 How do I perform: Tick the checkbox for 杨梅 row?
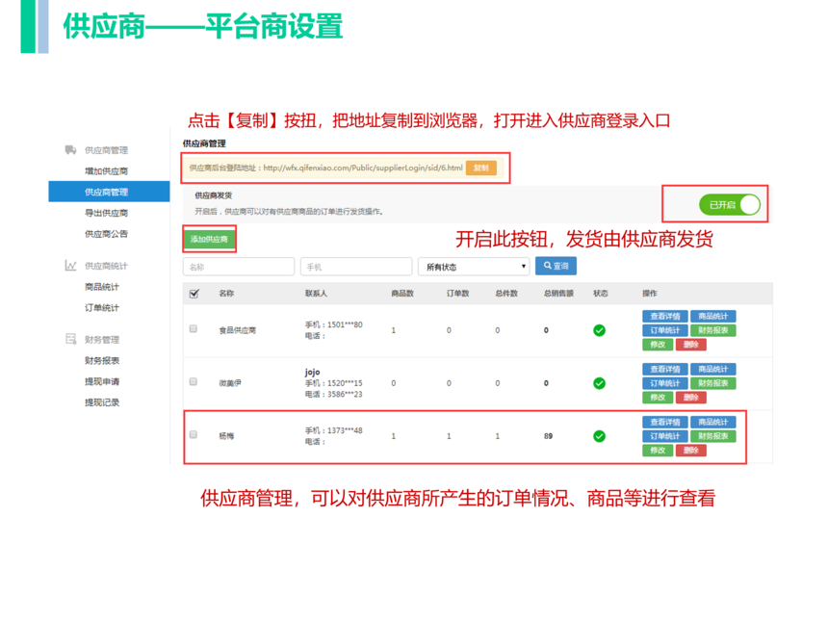(194, 435)
